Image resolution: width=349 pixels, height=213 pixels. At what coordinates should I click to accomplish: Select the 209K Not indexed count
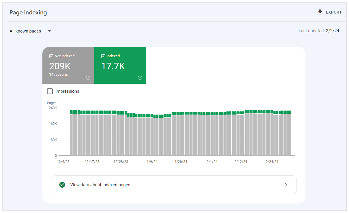click(x=60, y=66)
